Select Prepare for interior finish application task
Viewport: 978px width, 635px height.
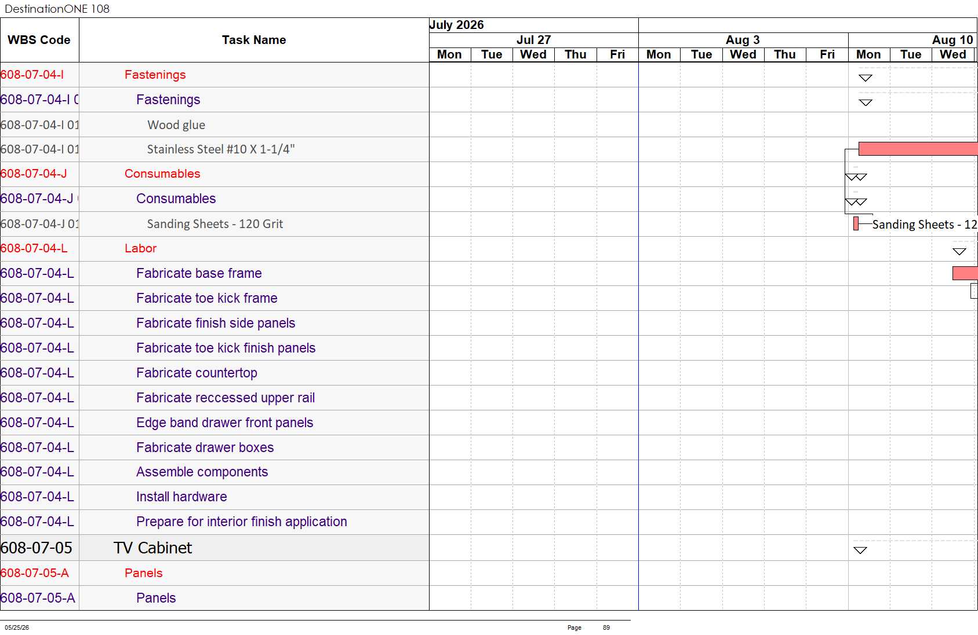click(x=242, y=522)
